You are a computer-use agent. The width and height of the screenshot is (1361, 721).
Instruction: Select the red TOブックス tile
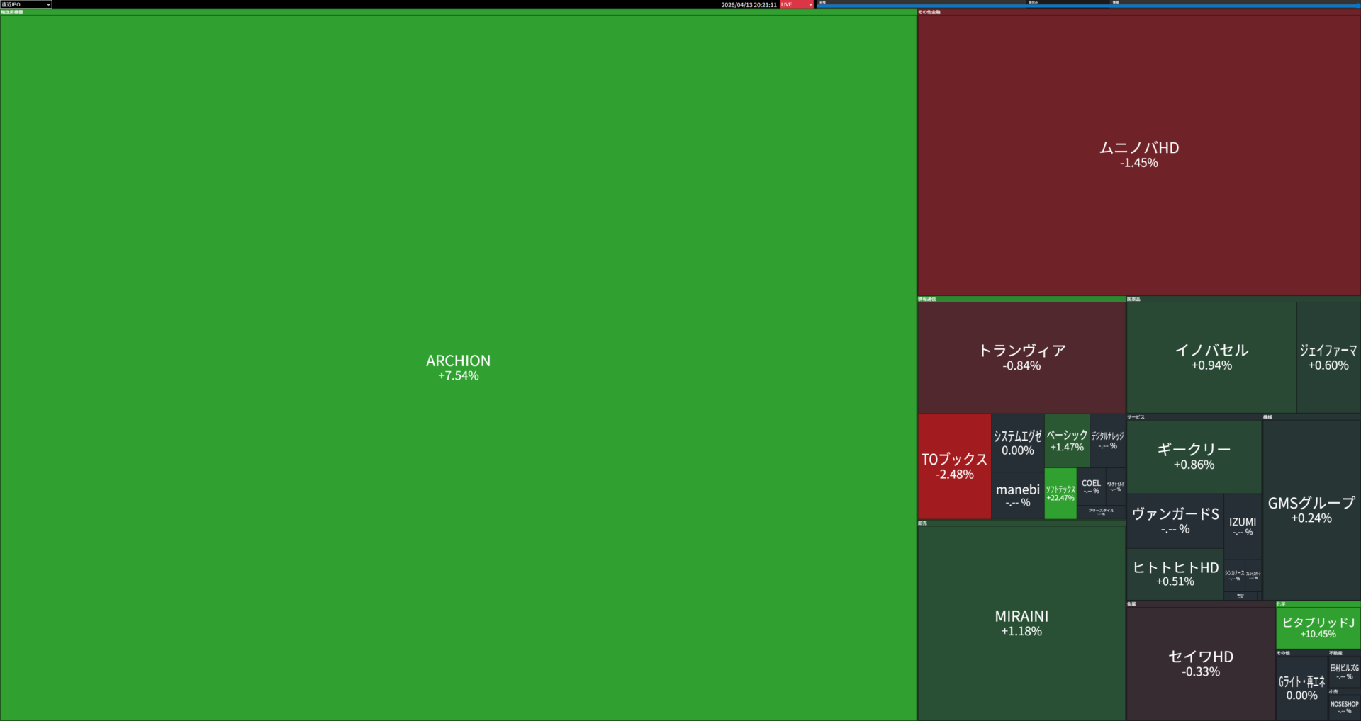click(954, 466)
